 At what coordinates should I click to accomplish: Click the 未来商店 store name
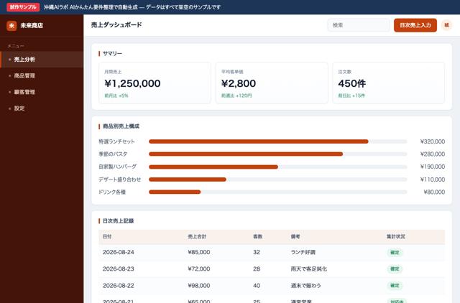coord(32,26)
